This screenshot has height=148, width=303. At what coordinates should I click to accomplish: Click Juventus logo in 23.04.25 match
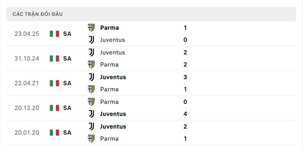coord(91,40)
